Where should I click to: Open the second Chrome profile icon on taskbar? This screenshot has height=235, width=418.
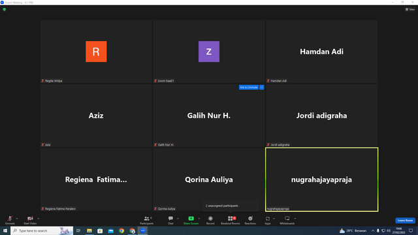coord(132,230)
